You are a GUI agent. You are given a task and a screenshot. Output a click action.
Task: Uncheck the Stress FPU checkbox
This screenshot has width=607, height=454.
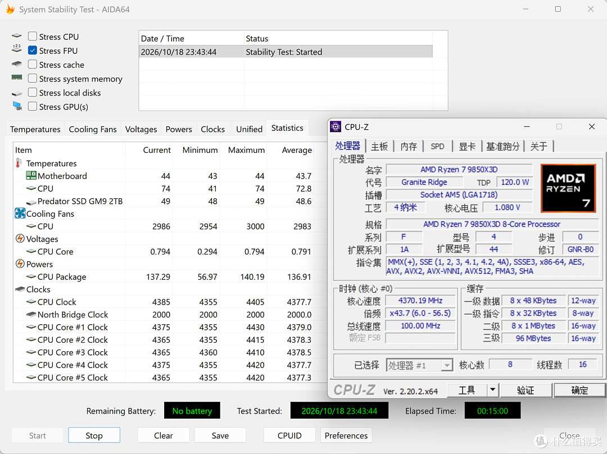33,51
